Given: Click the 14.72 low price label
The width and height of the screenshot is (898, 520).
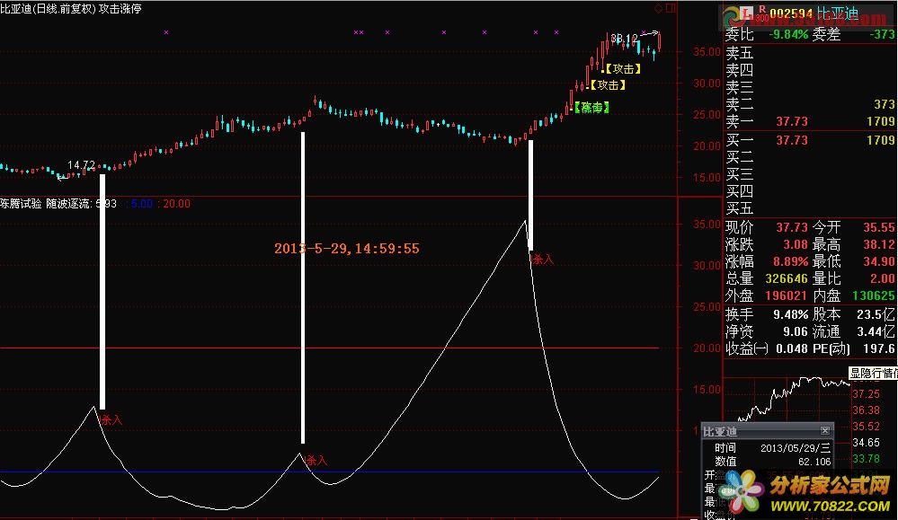Looking at the screenshot, I should (x=81, y=165).
